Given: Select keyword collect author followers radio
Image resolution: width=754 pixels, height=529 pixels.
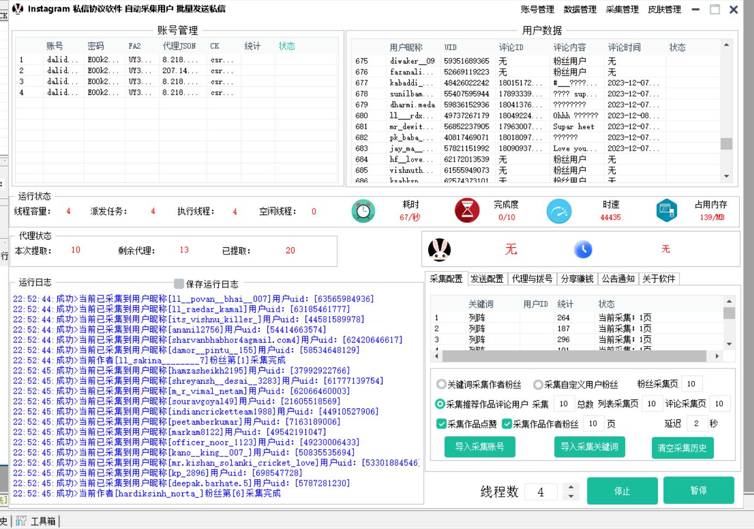Looking at the screenshot, I should tap(441, 384).
